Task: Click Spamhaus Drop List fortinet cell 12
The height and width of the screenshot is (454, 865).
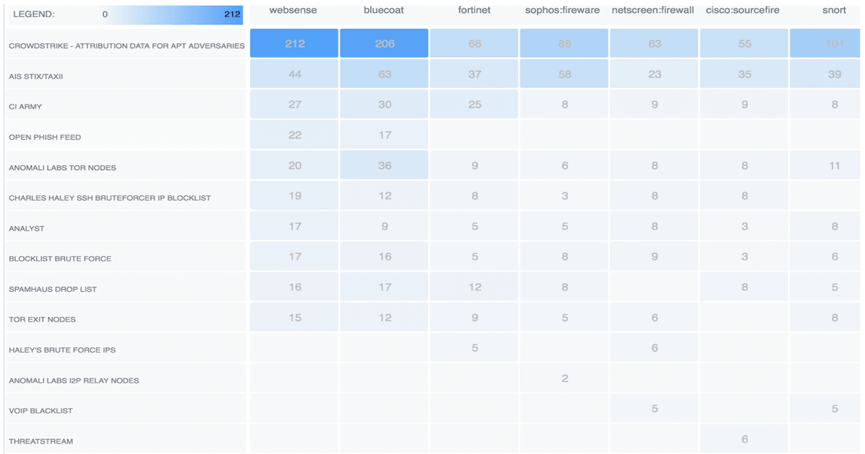Action: point(474,287)
